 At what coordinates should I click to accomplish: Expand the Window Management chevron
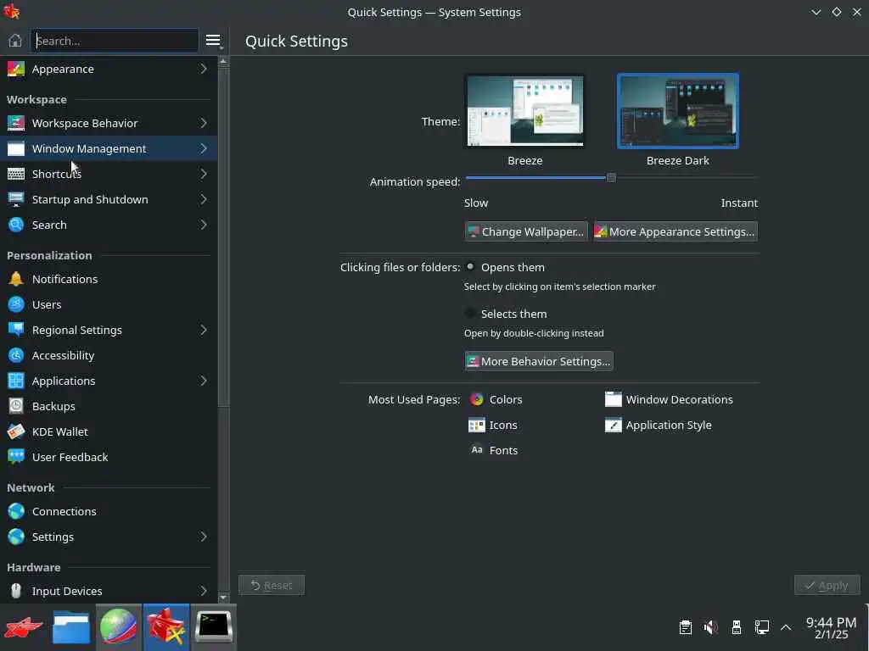point(204,148)
